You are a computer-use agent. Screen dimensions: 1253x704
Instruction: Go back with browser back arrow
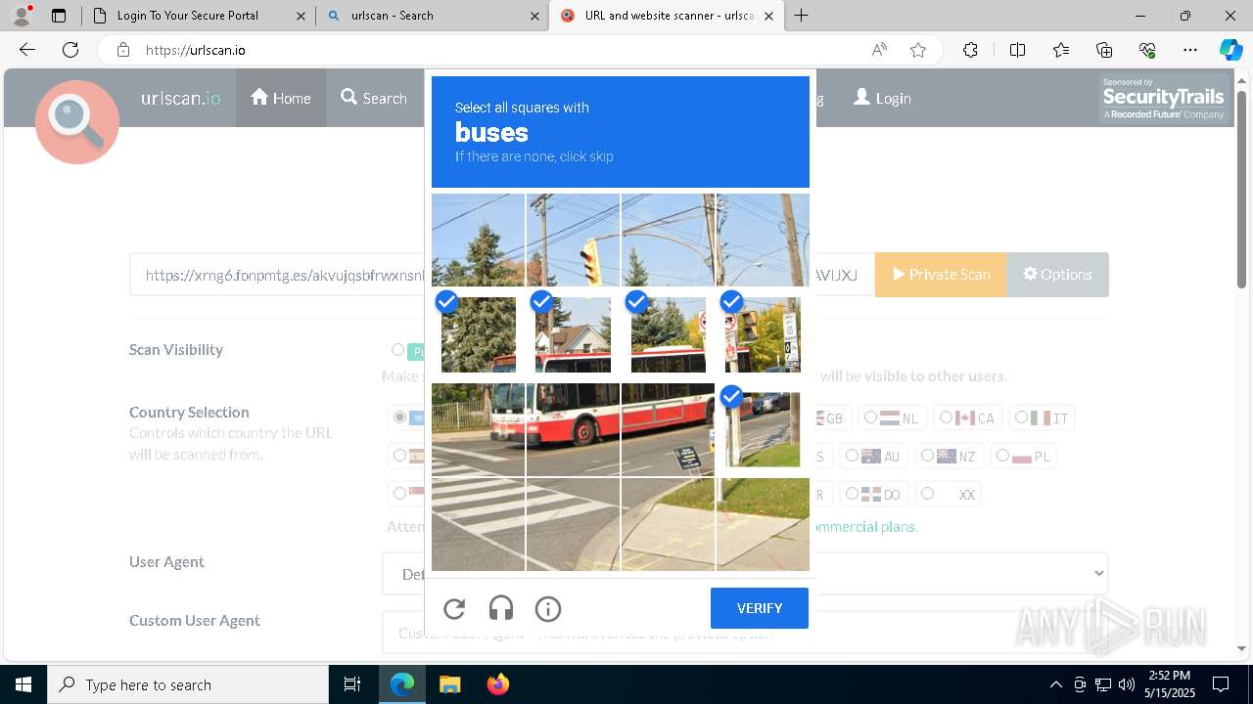click(x=27, y=50)
